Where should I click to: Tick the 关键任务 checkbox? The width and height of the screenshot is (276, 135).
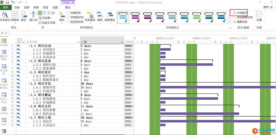(68, 13)
